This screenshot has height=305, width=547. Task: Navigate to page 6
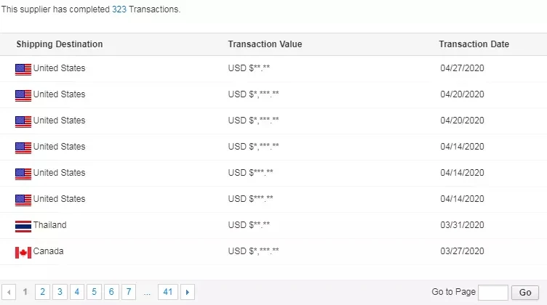(x=111, y=292)
